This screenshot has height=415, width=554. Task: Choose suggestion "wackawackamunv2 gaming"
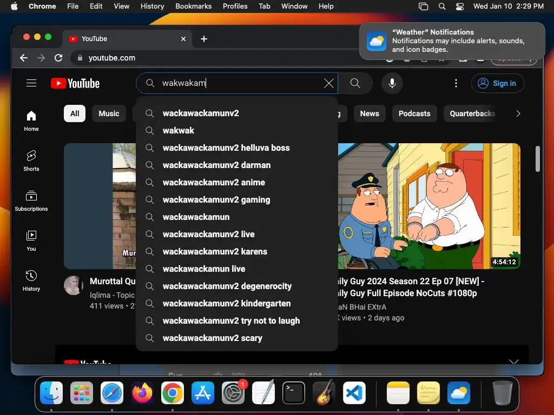point(237,200)
